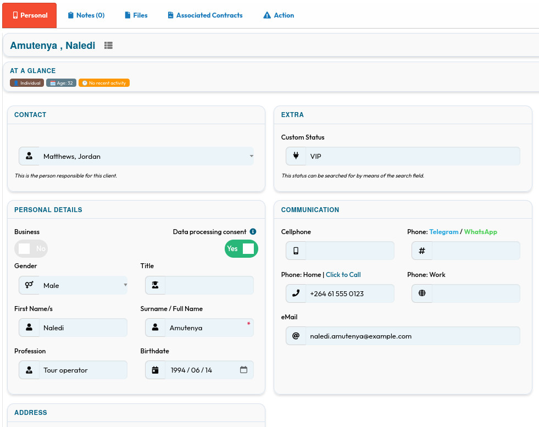Click the Telegram link

pos(443,232)
